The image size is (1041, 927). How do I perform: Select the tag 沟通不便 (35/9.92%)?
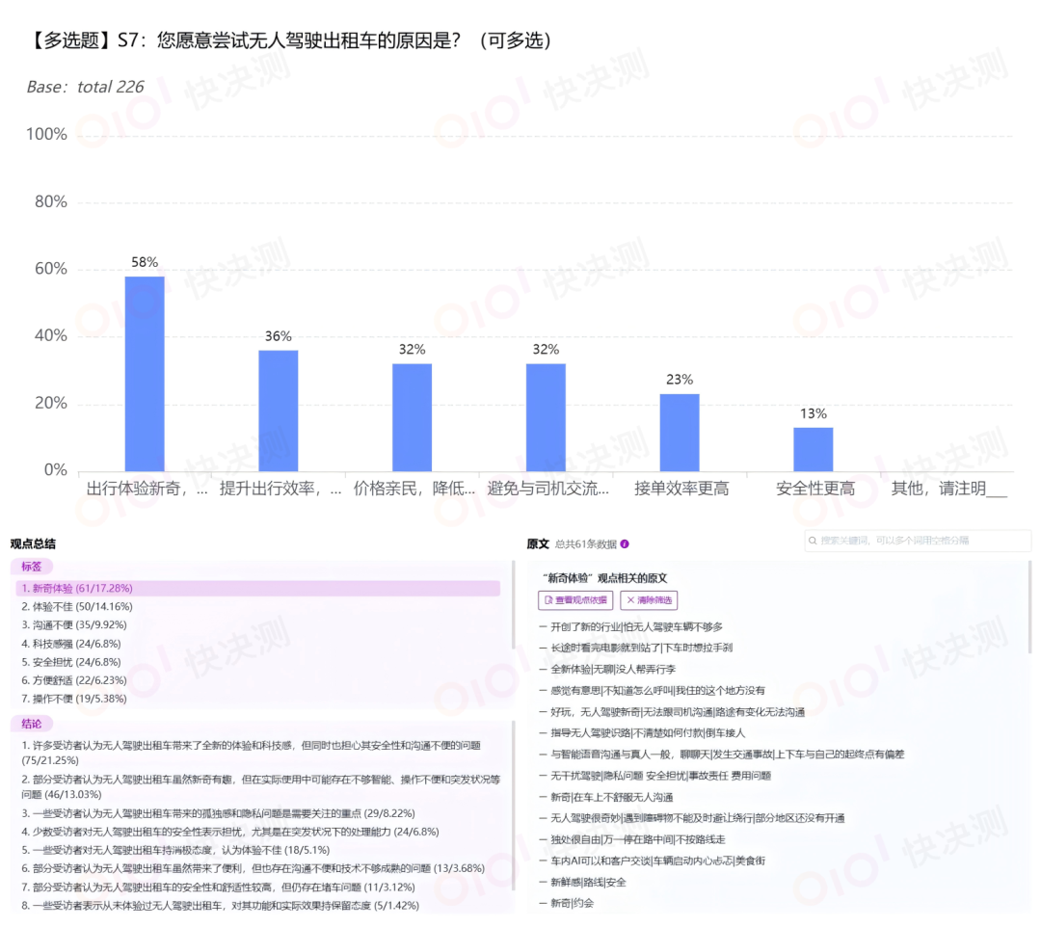(x=74, y=624)
